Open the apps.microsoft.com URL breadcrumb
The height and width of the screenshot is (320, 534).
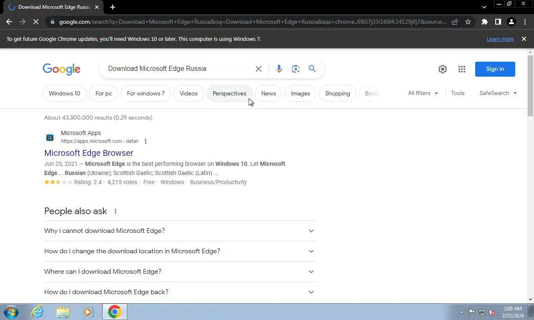[99, 141]
